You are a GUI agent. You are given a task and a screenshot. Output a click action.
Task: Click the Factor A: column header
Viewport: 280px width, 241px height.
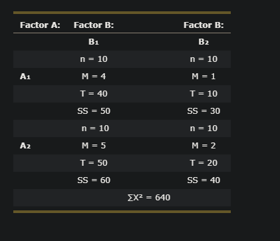pos(40,25)
